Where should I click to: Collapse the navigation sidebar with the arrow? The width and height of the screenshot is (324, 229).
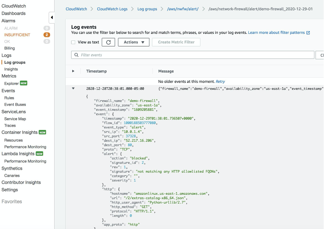click(52, 17)
